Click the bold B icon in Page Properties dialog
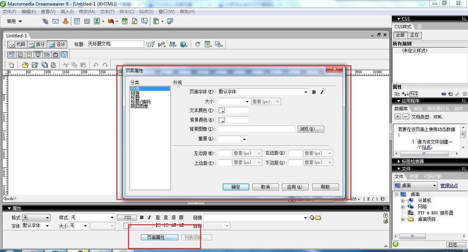 pos(314,92)
